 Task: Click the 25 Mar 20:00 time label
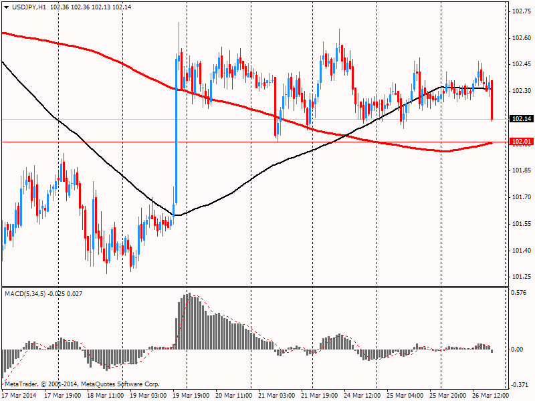point(447,395)
